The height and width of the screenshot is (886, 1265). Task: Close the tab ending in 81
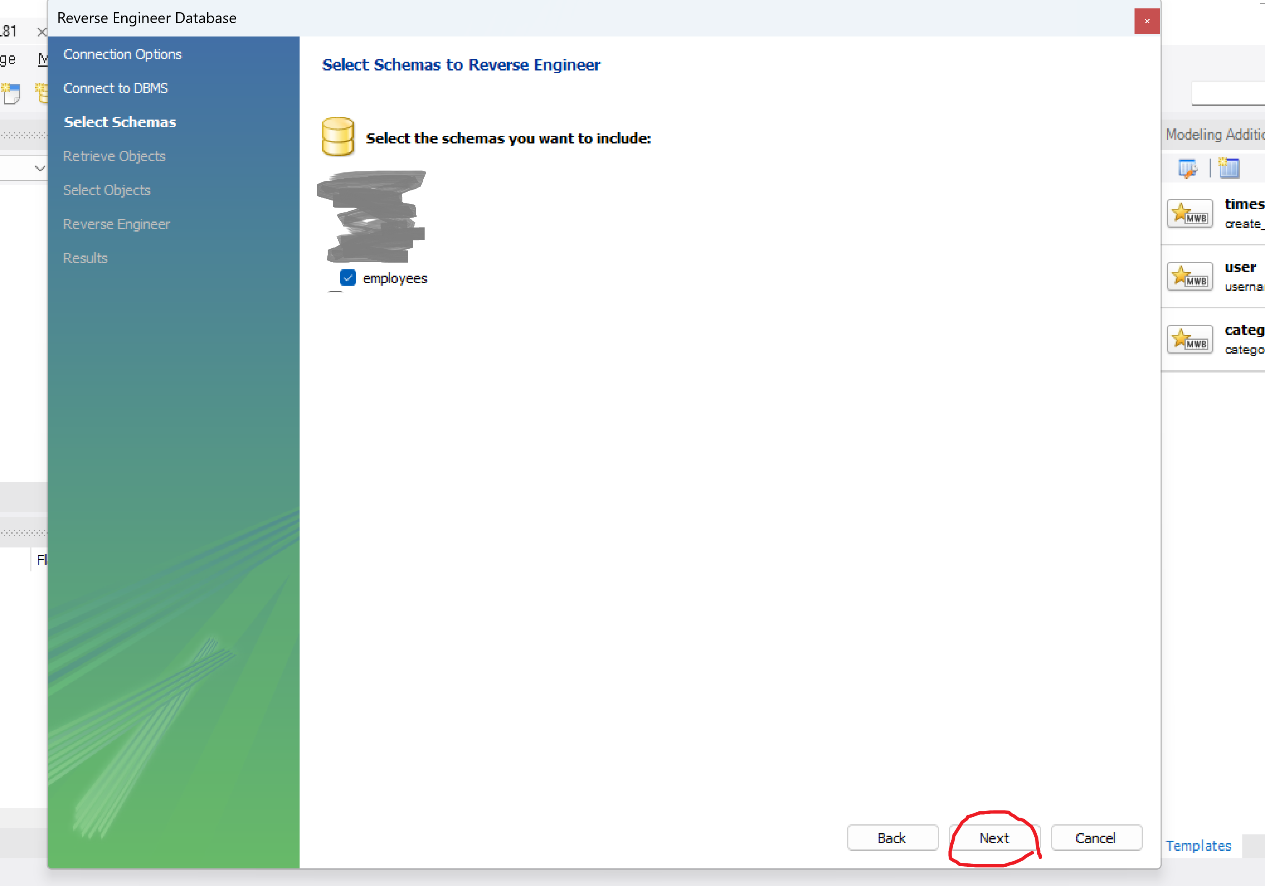point(41,32)
